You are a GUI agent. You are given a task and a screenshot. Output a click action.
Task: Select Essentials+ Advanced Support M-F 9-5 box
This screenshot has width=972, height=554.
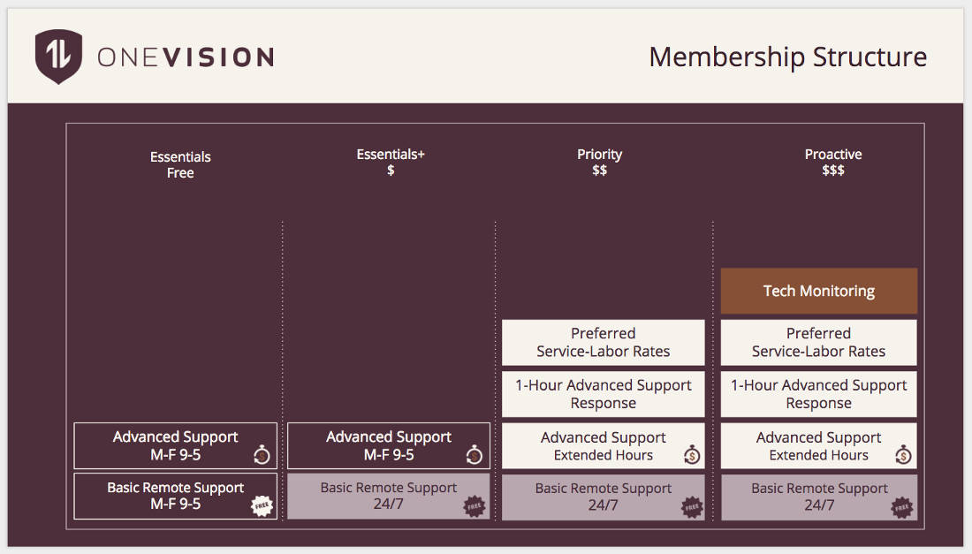click(x=389, y=445)
